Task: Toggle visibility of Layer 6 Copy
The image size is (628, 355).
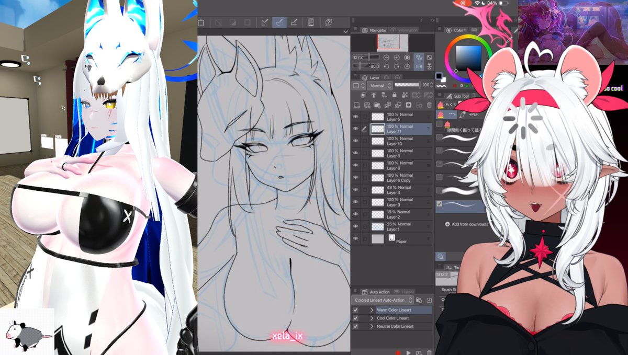Action: pos(355,178)
